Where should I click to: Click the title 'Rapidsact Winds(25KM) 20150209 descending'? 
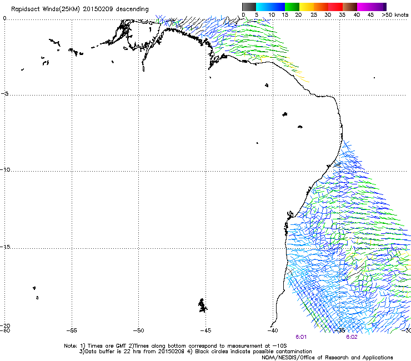79,9
